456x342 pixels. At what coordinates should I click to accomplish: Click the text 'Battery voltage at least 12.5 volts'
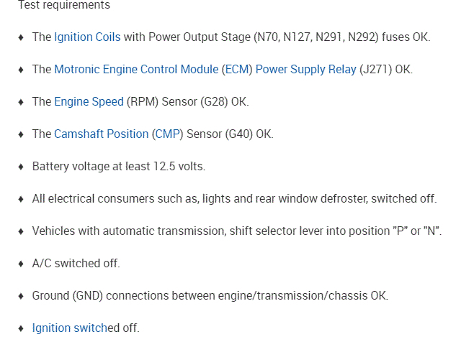[x=119, y=166]
